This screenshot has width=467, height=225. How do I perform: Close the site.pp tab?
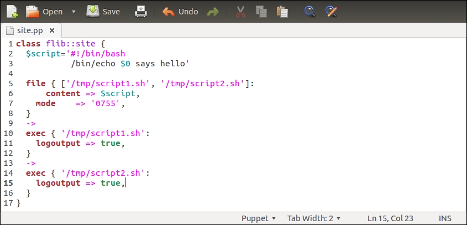click(x=52, y=30)
